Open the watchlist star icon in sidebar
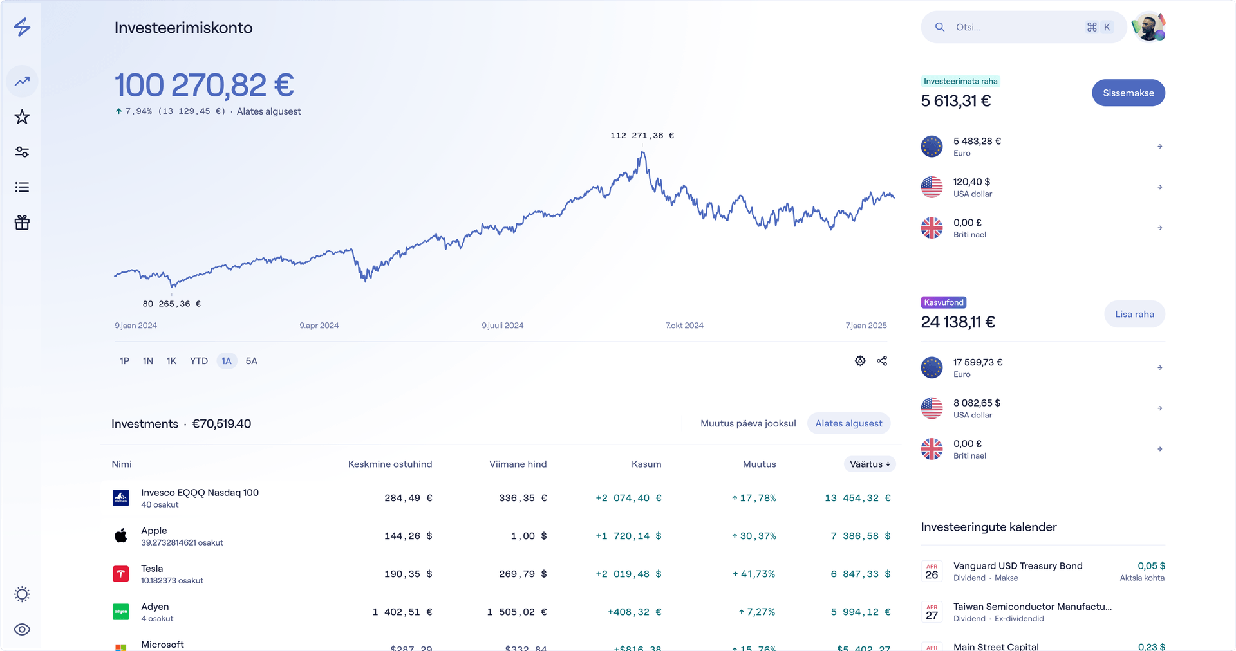 pyautogui.click(x=22, y=116)
